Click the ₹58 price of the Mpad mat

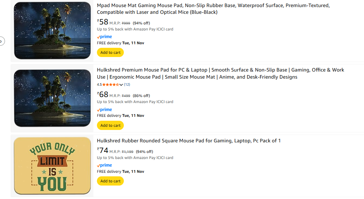[103, 22]
